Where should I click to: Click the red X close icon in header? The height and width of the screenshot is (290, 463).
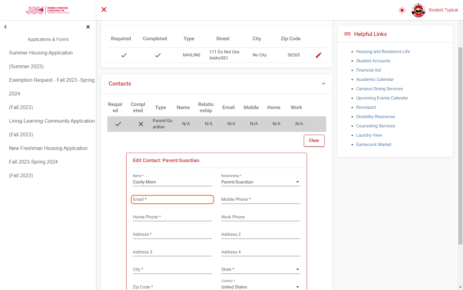[104, 10]
